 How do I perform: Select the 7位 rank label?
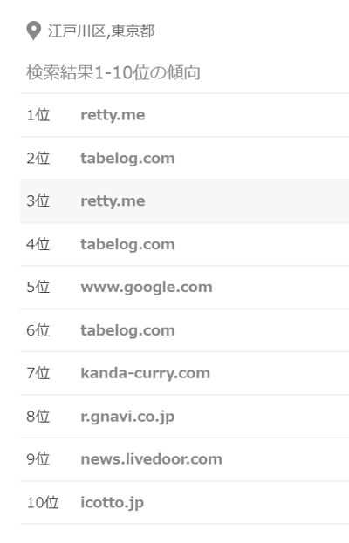(x=38, y=373)
